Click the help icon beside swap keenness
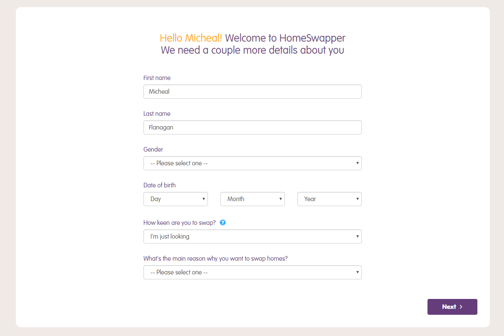504x336 pixels. [222, 223]
